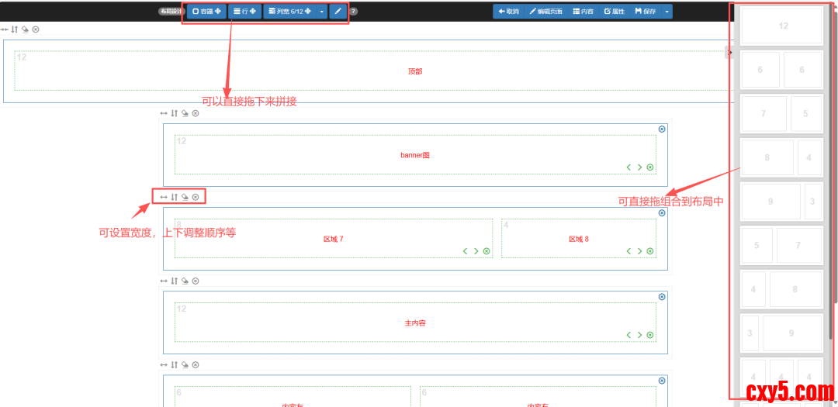
Task: Collapse the layout presets side panel
Action: pyautogui.click(x=729, y=53)
